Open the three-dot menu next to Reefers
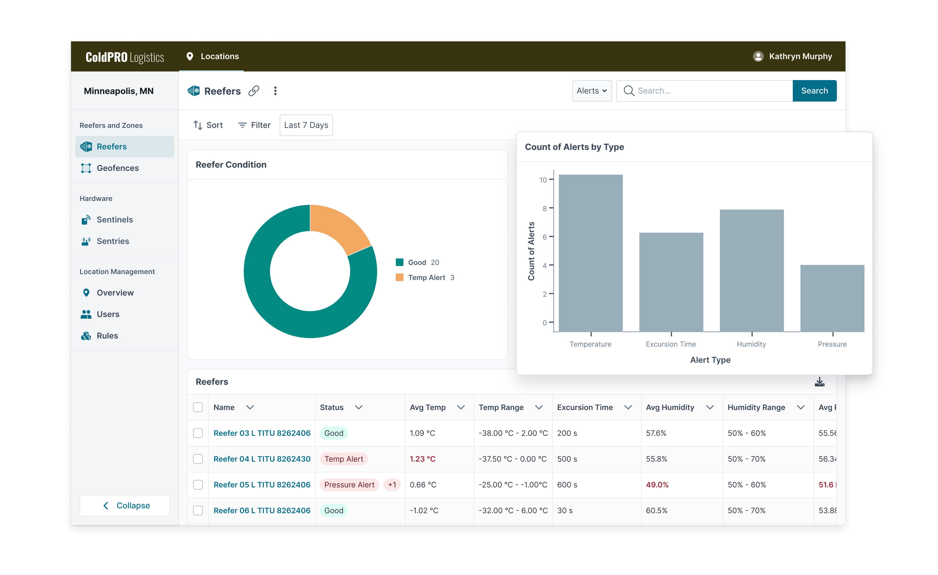The height and width of the screenshot is (575, 938). coord(275,91)
